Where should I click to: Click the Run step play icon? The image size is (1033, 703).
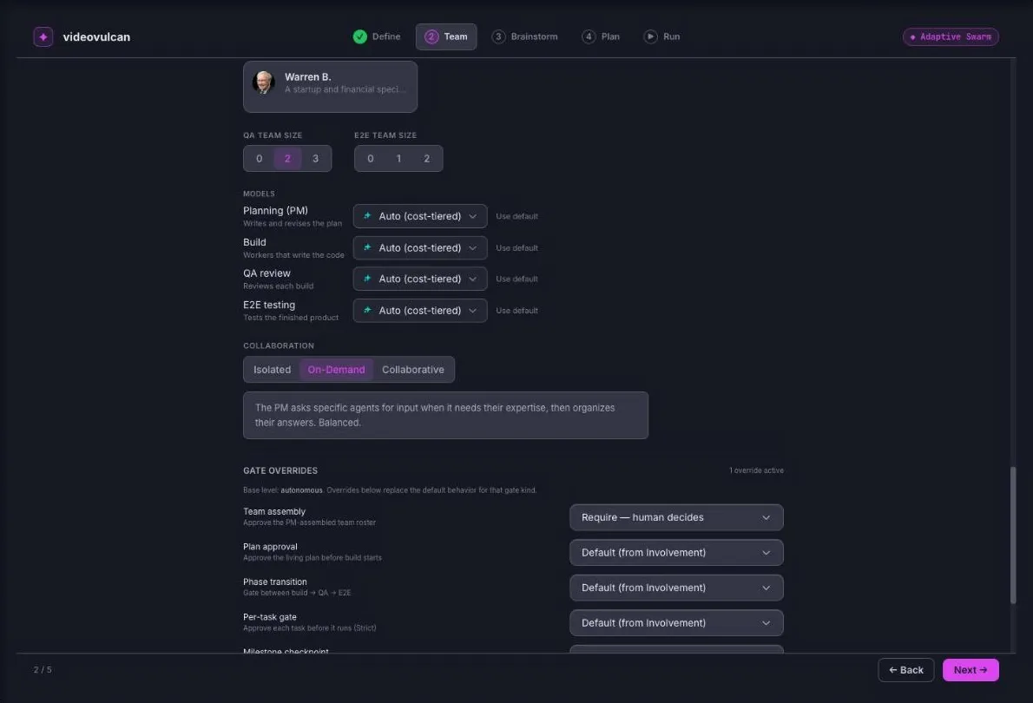click(650, 37)
